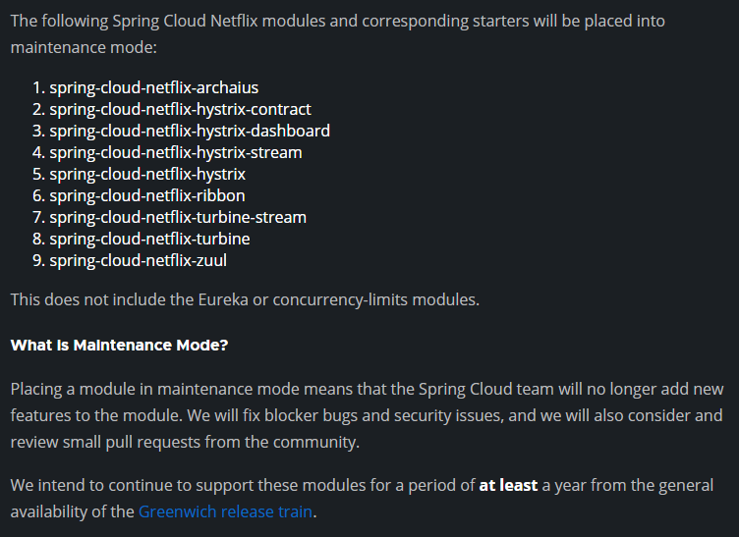The width and height of the screenshot is (739, 537).
Task: Click the word 'Eureka' in the text
Action: pos(223,299)
